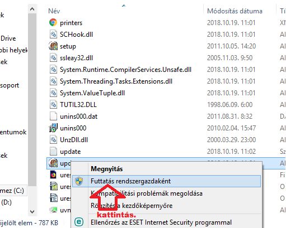This screenshot has height=228, width=286.
Task: Choose Megnyitás from the context menu
Action: pyautogui.click(x=107, y=169)
